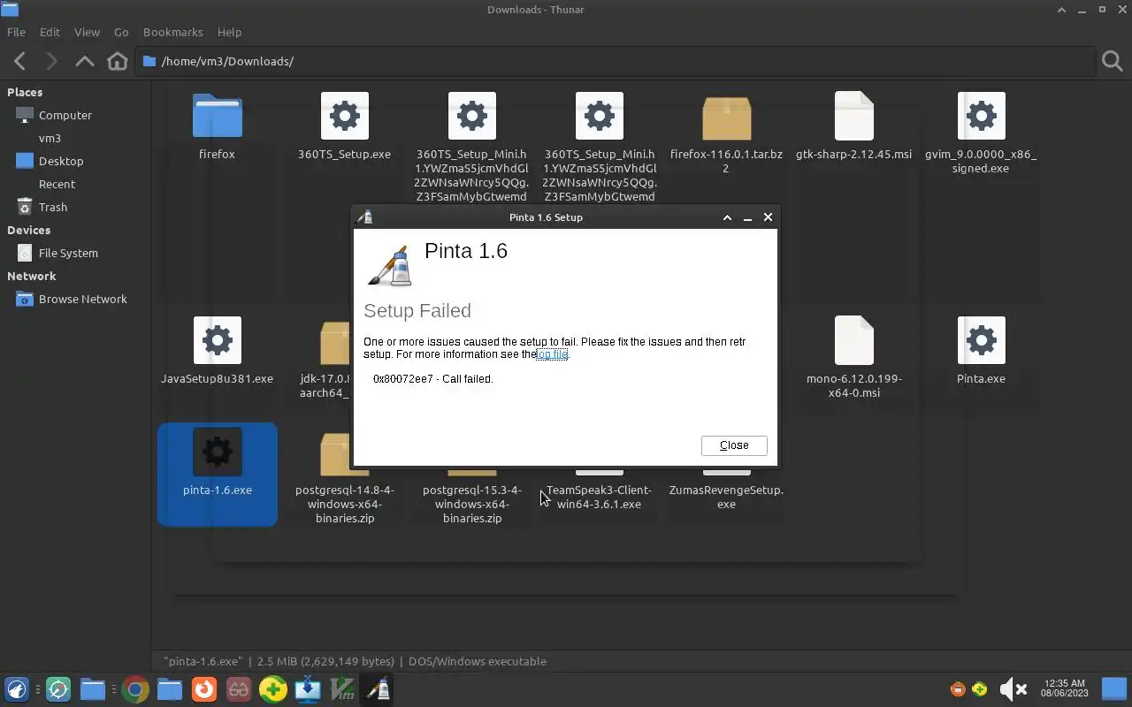The image size is (1132, 707).
Task: Click the postgresql-14.8-4-windows-x64-binaries.zip label
Action: 344,504
